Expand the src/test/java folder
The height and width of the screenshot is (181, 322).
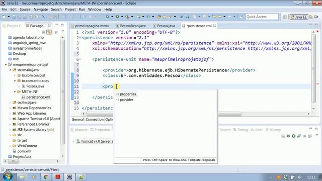pos(10,103)
